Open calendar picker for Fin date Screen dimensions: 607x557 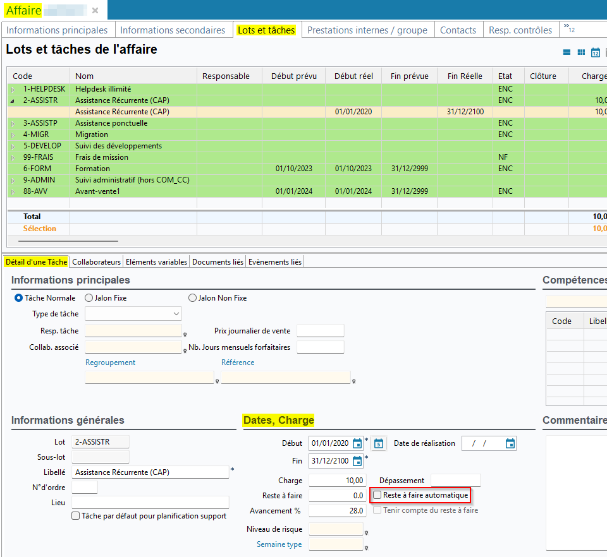[x=357, y=461]
